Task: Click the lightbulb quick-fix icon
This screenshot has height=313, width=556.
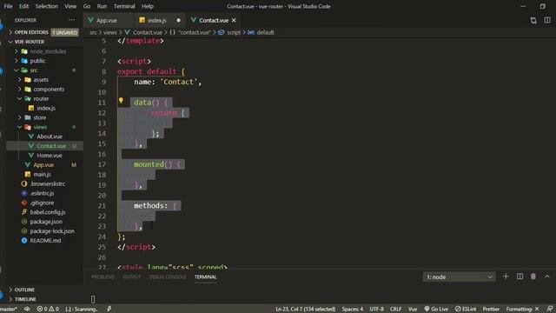Action: [x=121, y=101]
